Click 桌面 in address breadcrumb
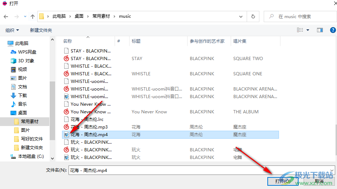This screenshot has width=337, height=189. click(x=79, y=16)
